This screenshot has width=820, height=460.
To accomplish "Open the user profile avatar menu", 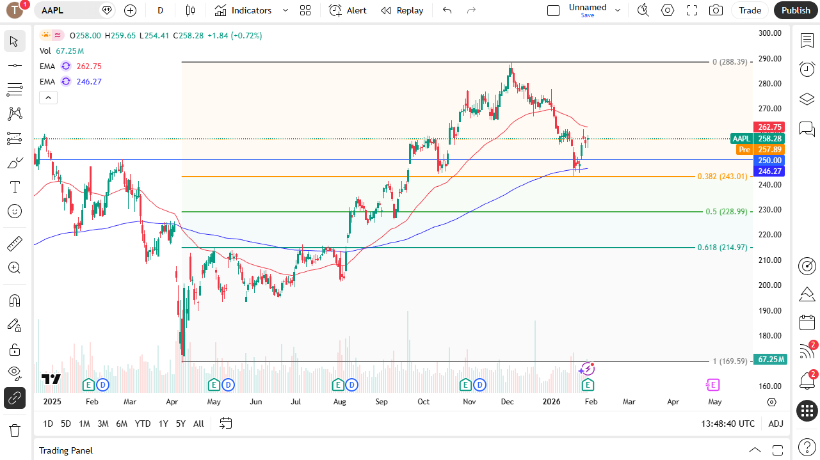I will pyautogui.click(x=14, y=10).
